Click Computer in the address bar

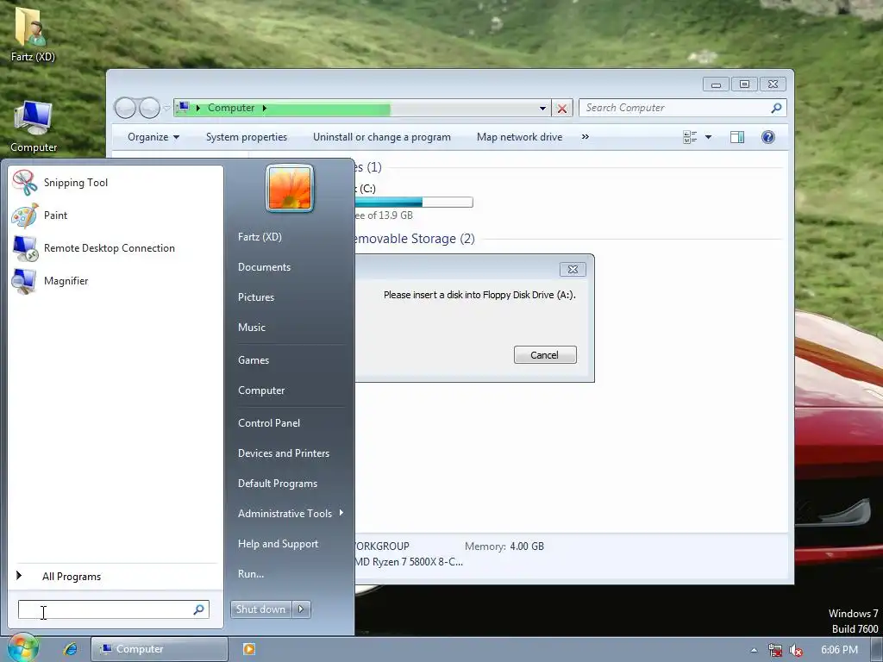(231, 108)
